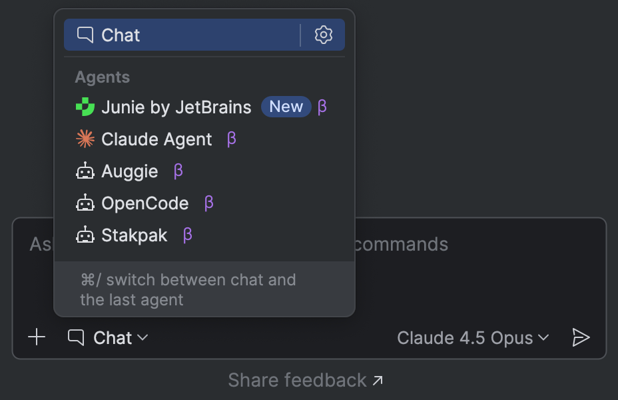Screen dimensions: 618x400
Task: Expand the Chat mode dropdown at bottom
Action: tap(109, 337)
